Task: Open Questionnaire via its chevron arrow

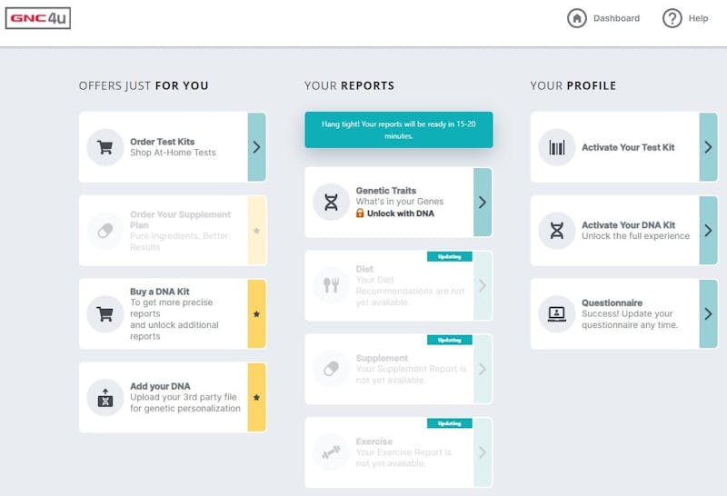Action: pyautogui.click(x=708, y=313)
